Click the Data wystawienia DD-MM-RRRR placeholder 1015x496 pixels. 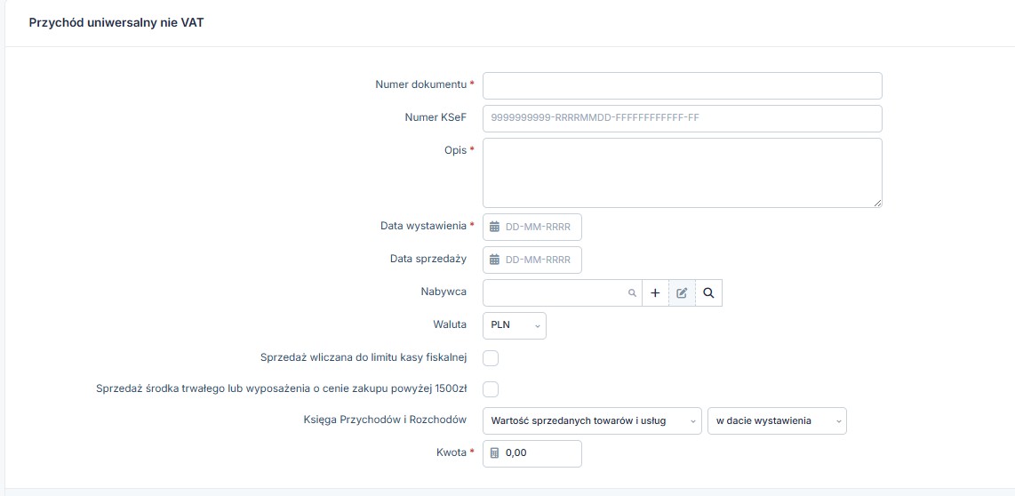(x=539, y=228)
